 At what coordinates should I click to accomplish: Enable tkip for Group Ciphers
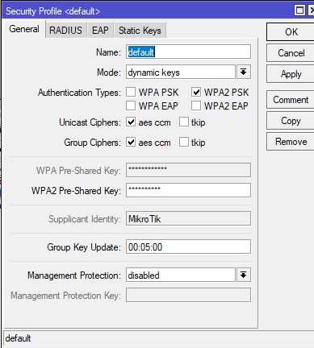click(184, 143)
